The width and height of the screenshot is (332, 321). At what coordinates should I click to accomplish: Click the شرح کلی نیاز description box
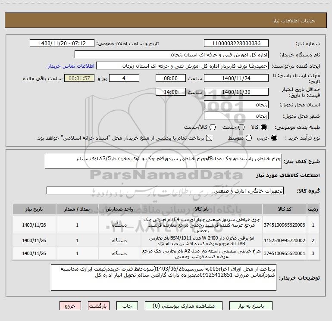click(x=163, y=161)
